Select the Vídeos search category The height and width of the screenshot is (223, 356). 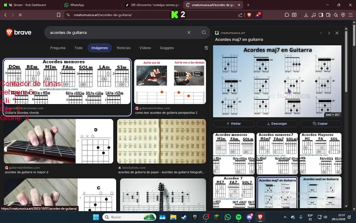pyautogui.click(x=145, y=48)
